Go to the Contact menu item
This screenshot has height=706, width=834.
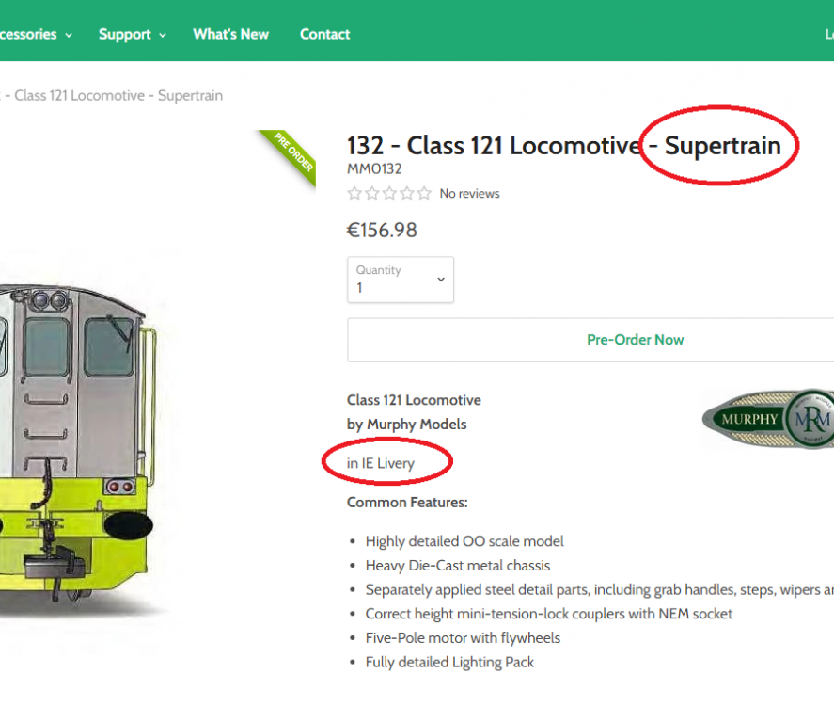coord(324,34)
